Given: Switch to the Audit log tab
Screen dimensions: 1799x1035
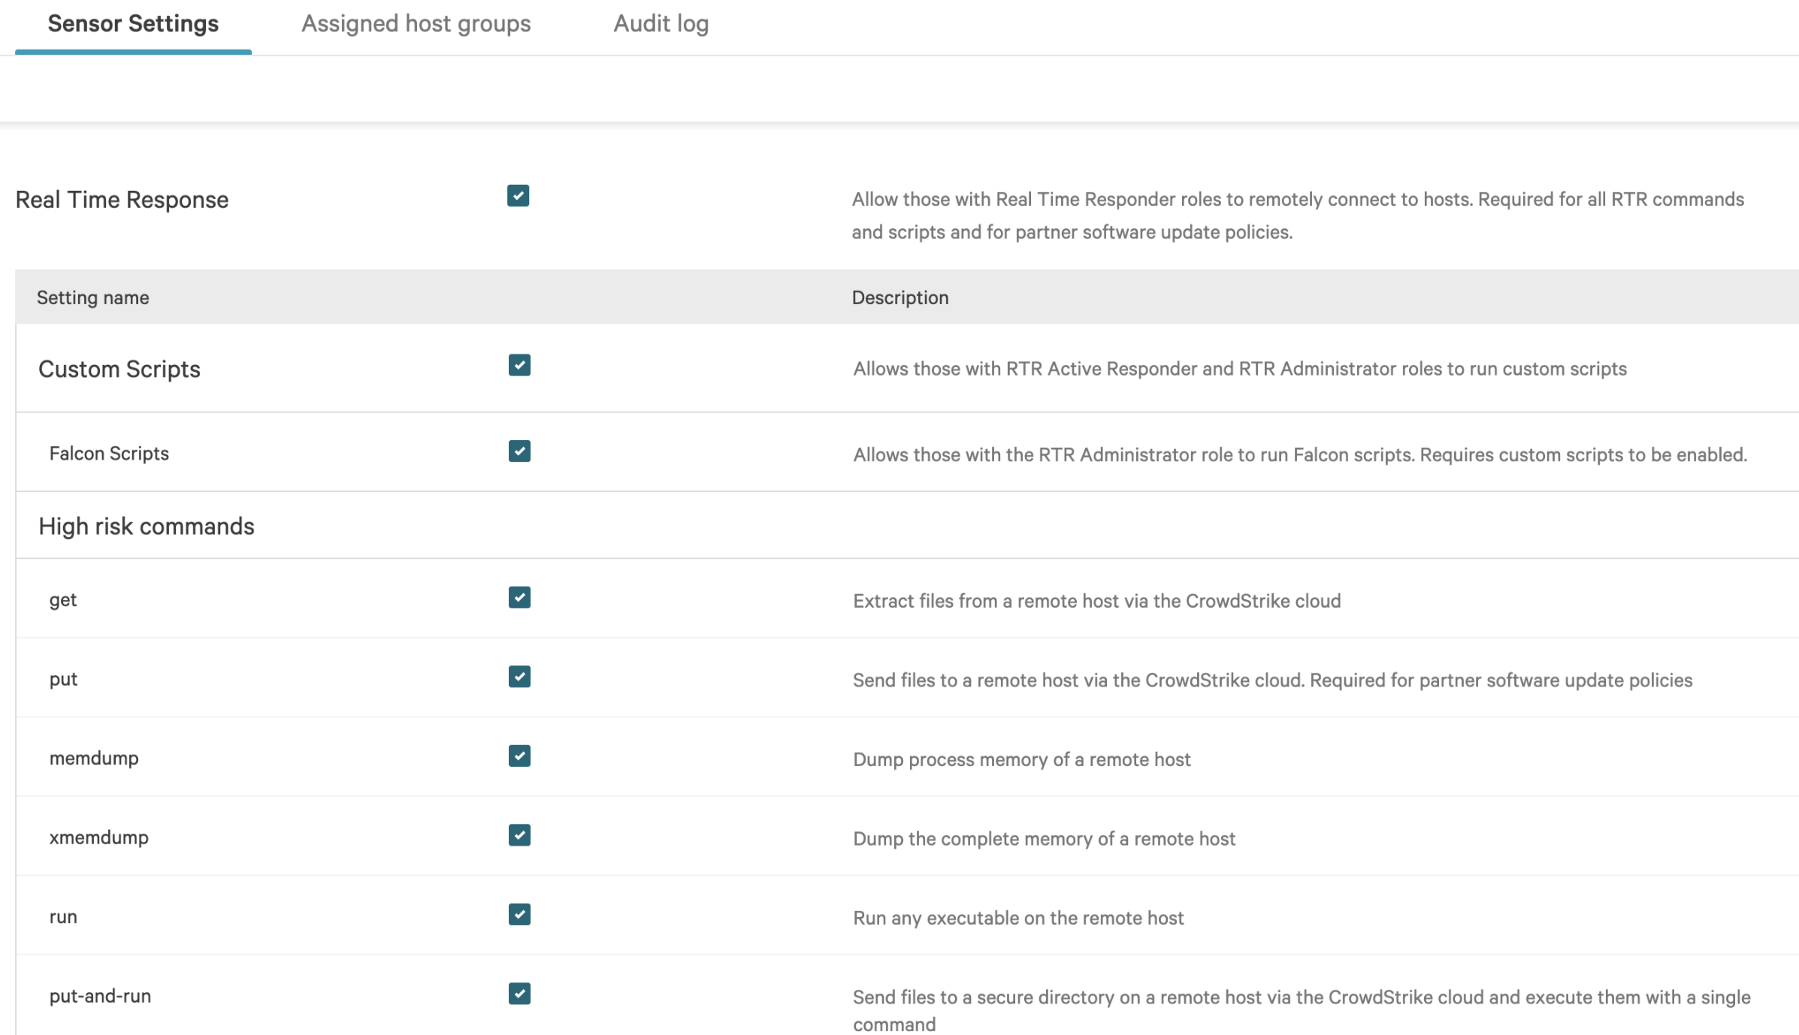Looking at the screenshot, I should [x=661, y=24].
